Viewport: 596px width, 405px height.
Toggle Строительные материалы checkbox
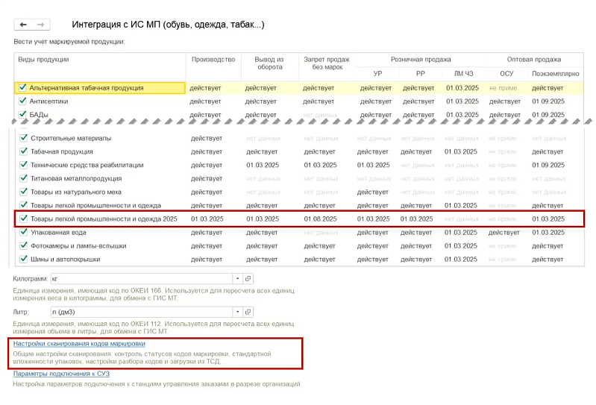click(x=24, y=138)
